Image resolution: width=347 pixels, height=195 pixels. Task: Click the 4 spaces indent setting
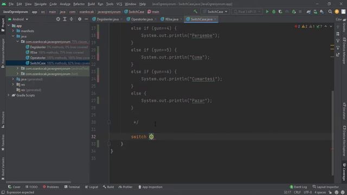(x=320, y=192)
